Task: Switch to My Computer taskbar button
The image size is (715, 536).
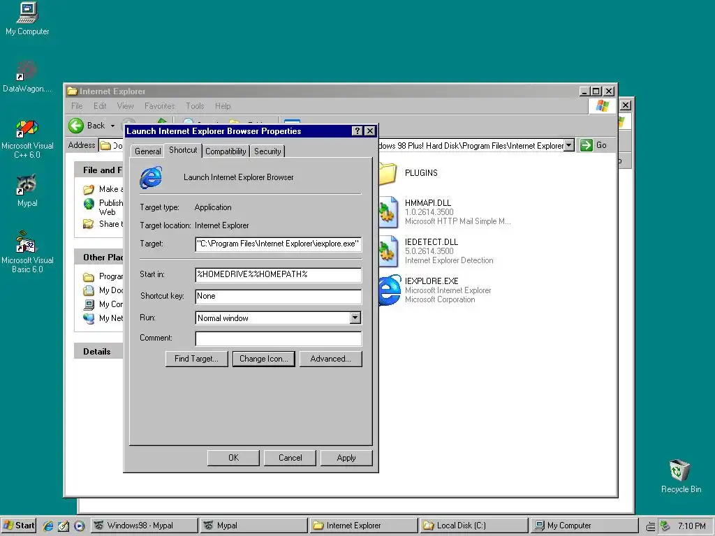Action: pyautogui.click(x=584, y=526)
